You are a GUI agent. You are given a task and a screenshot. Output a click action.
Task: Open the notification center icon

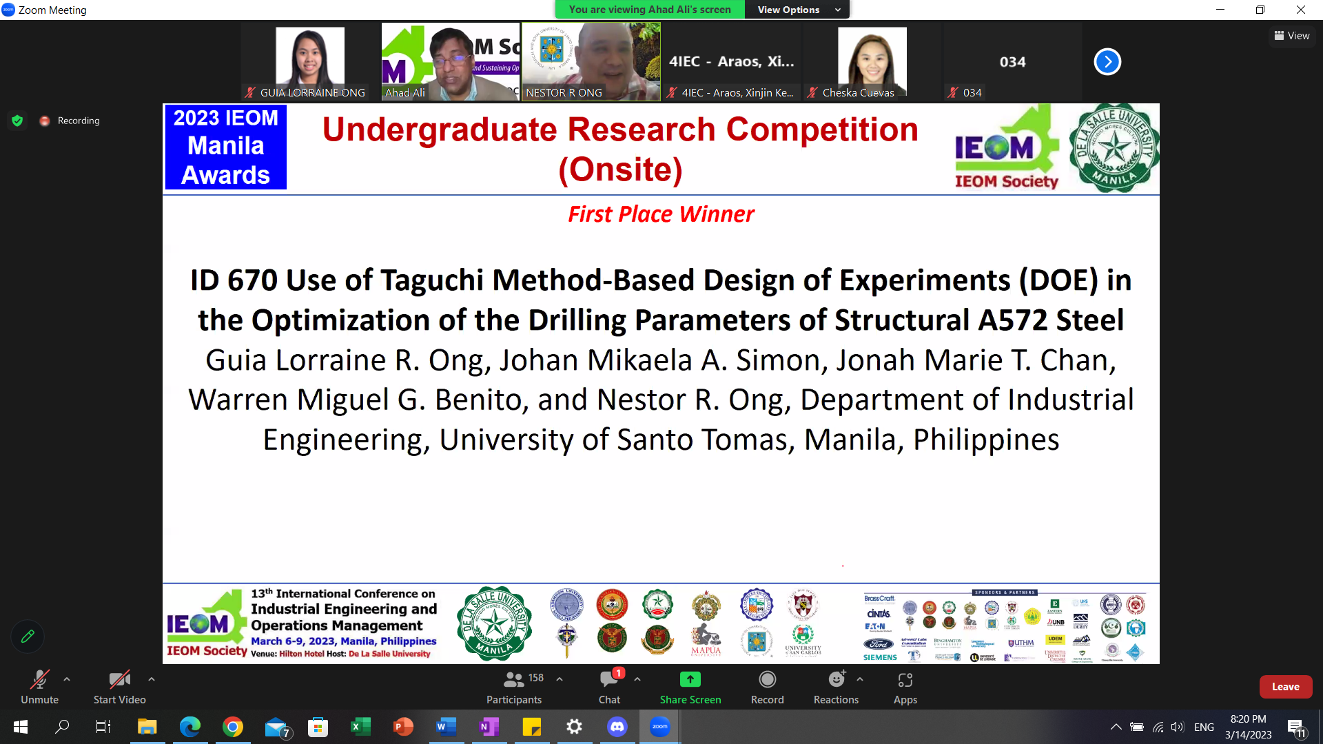coord(1296,727)
